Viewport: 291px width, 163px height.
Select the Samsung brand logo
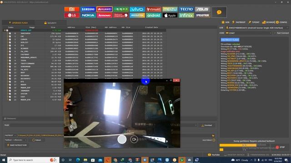click(88, 9)
